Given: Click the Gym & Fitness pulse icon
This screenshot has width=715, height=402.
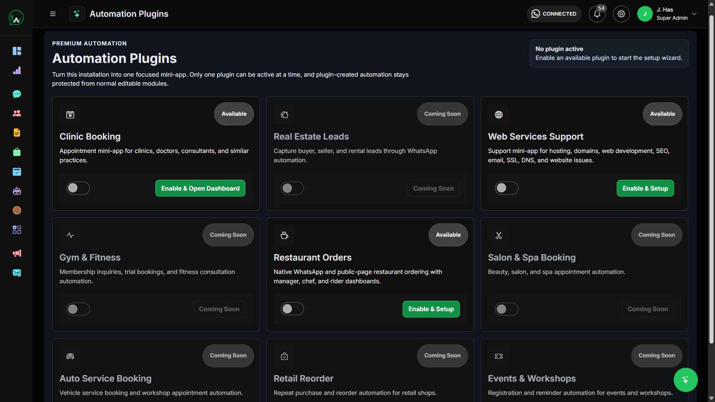Looking at the screenshot, I should 70,235.
